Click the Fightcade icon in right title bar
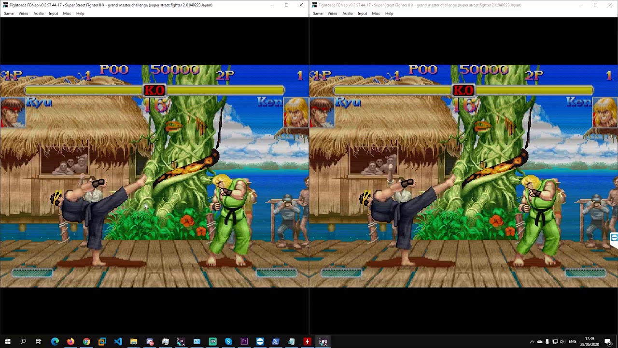Viewport: 618px width, 348px height. 314,5
